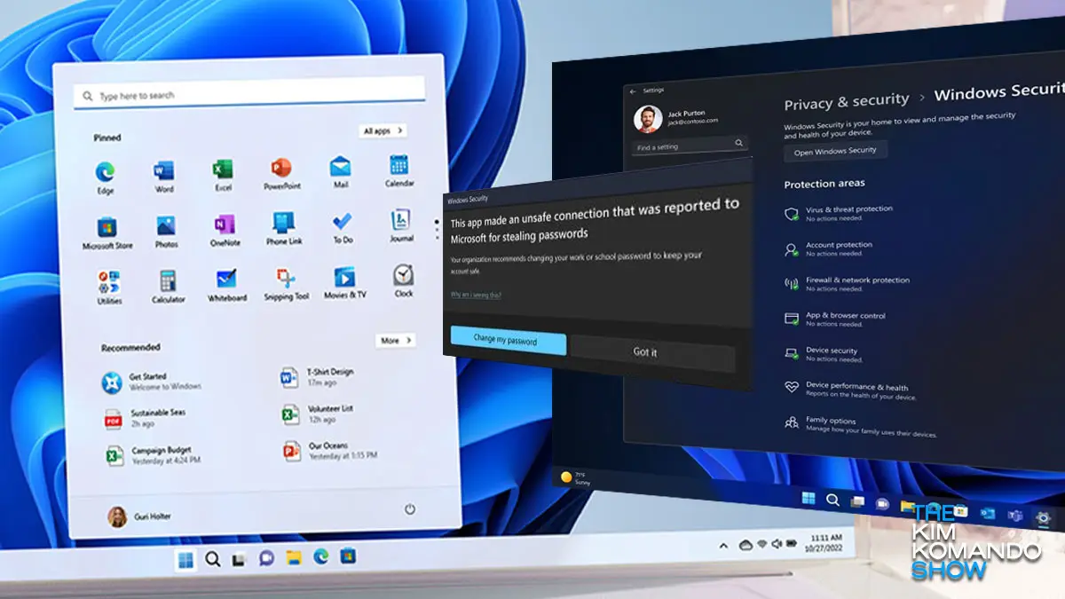
Task: Open taskbar Search magnifier on front taskbar
Action: (212, 559)
